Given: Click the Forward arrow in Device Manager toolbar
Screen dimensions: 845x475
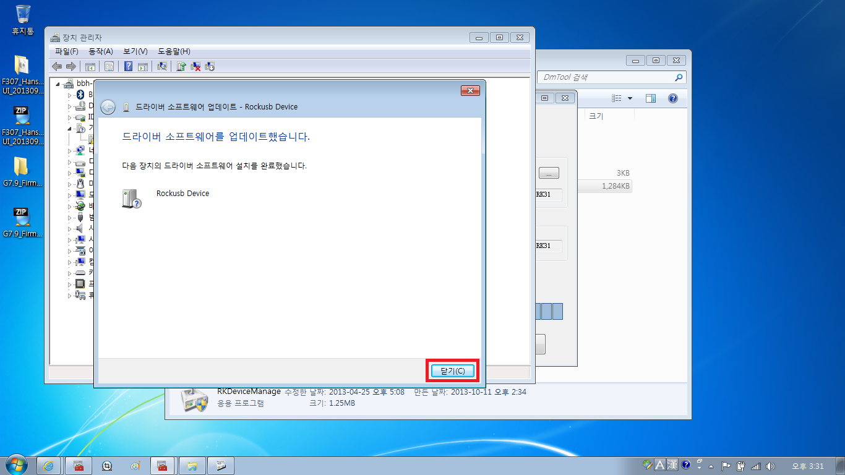Looking at the screenshot, I should click(71, 66).
